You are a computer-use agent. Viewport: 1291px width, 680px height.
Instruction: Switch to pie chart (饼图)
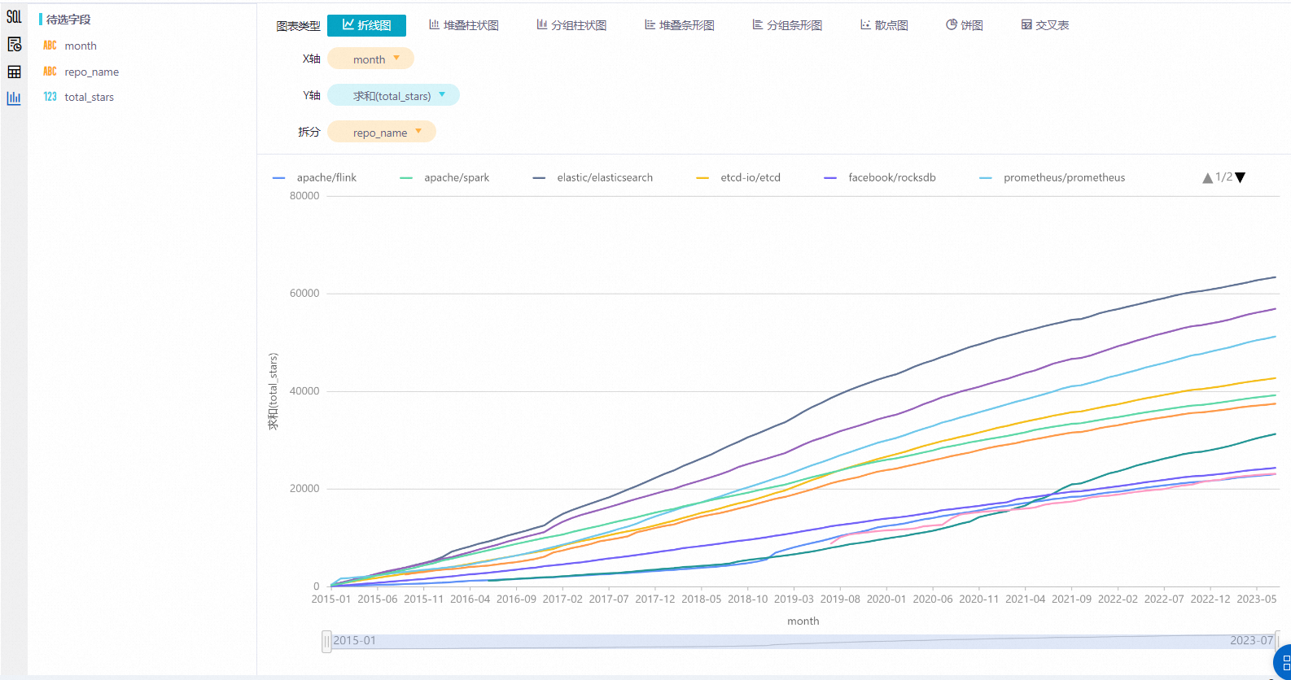pos(965,25)
